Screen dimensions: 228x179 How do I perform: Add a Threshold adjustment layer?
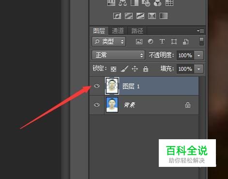point(140,16)
